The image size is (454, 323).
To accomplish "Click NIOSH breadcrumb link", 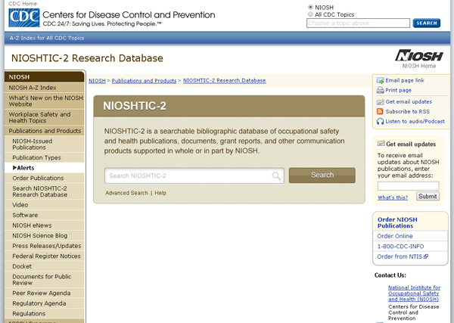I will pyautogui.click(x=97, y=81).
